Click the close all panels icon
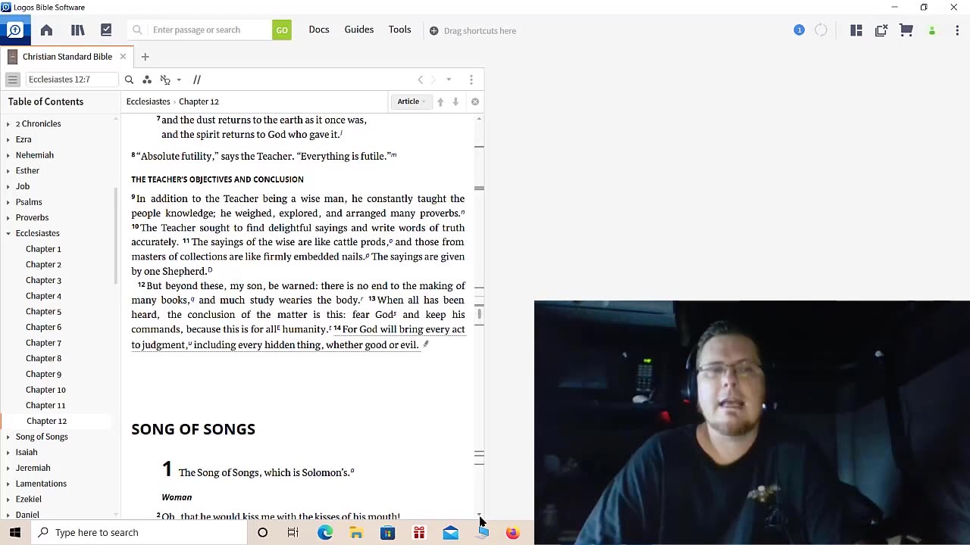Viewport: 970px width, 545px height. pyautogui.click(x=881, y=30)
